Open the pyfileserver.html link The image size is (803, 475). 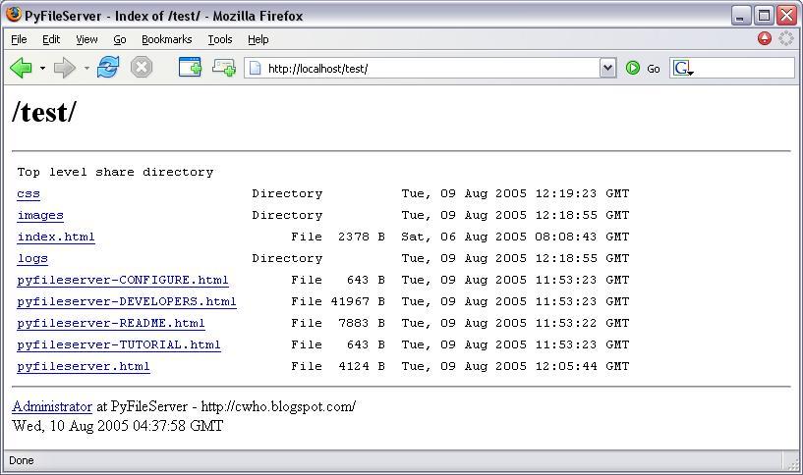84,367
